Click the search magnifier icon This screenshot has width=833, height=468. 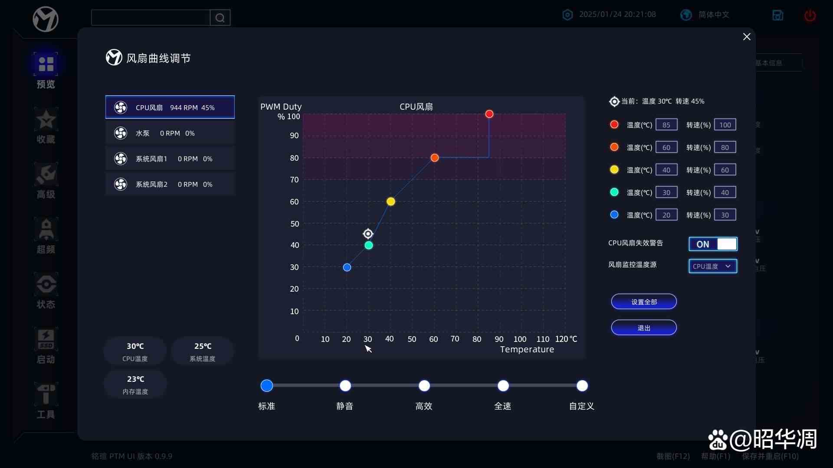(220, 18)
